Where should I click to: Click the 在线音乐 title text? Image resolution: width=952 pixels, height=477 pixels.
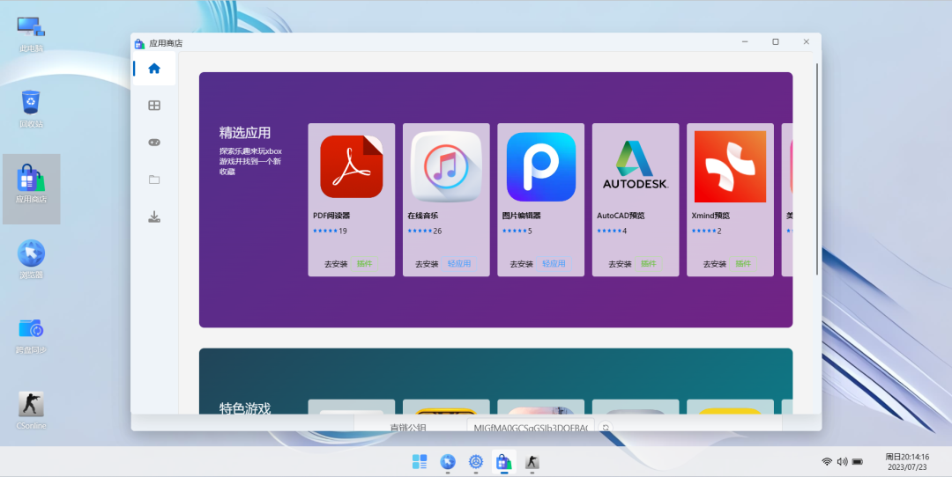click(x=422, y=216)
